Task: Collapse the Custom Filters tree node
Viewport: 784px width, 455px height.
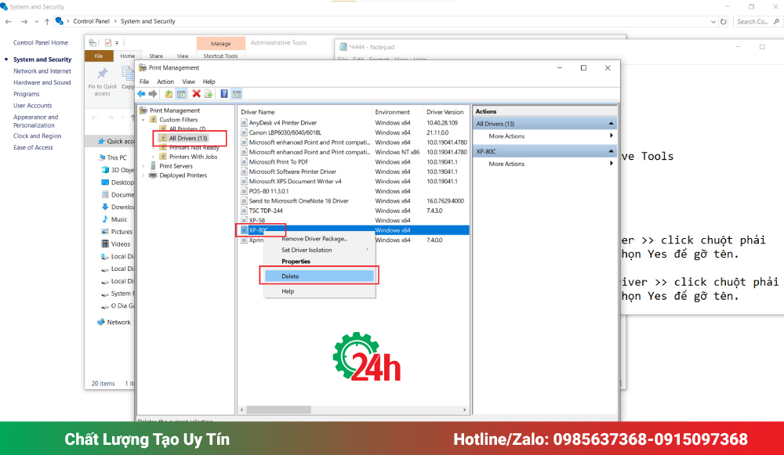Action: point(143,120)
